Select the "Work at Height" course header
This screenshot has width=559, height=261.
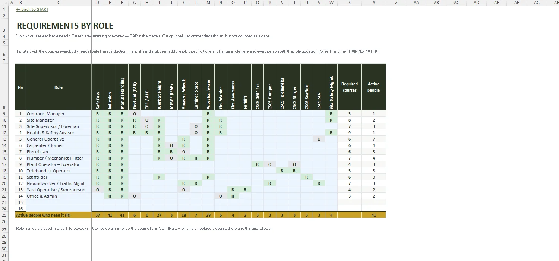click(159, 87)
